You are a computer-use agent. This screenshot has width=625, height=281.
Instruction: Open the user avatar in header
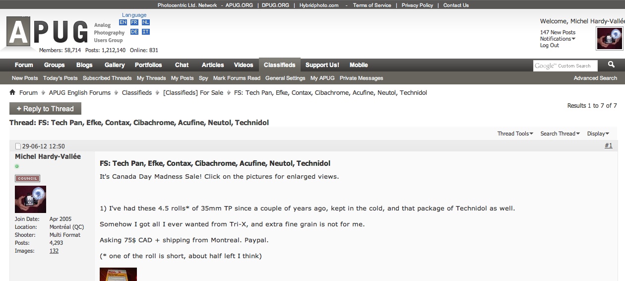pyautogui.click(x=609, y=39)
